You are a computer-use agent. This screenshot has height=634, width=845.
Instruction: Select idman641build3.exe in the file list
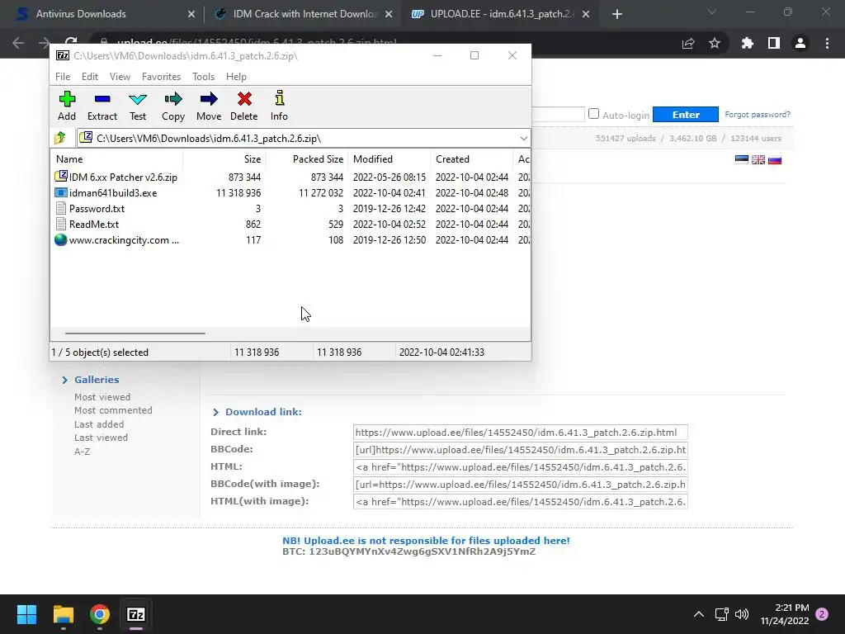113,192
